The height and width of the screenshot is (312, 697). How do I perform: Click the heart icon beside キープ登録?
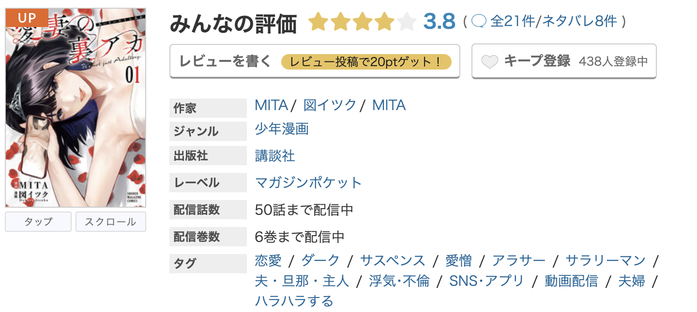490,62
